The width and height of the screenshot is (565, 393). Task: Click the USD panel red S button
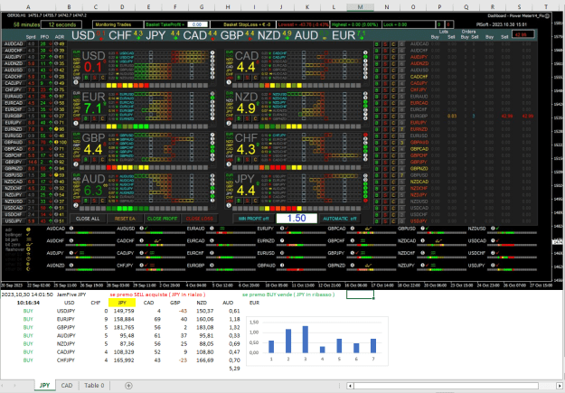click(94, 78)
